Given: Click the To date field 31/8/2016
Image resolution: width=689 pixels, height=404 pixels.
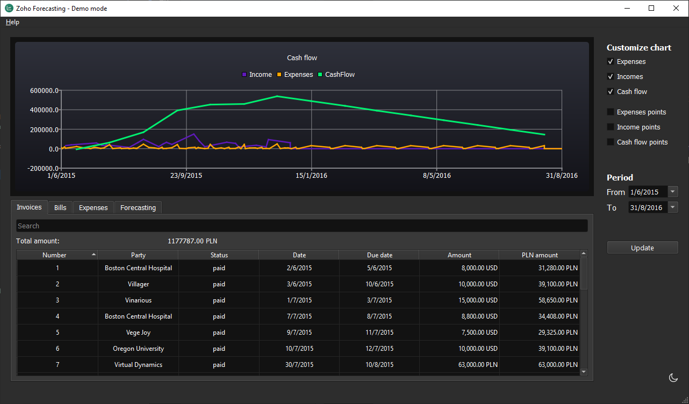Looking at the screenshot, I should (x=648, y=207).
